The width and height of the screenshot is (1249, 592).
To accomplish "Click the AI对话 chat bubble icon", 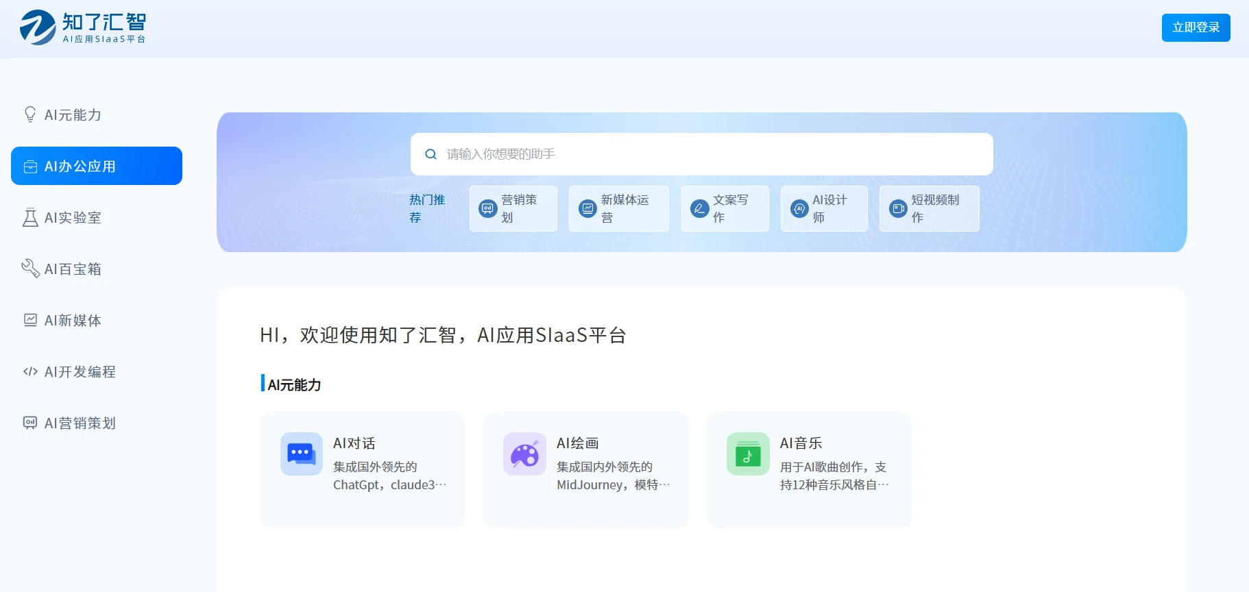I will point(302,454).
